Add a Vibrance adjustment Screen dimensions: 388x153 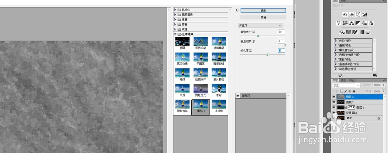(x=339, y=23)
